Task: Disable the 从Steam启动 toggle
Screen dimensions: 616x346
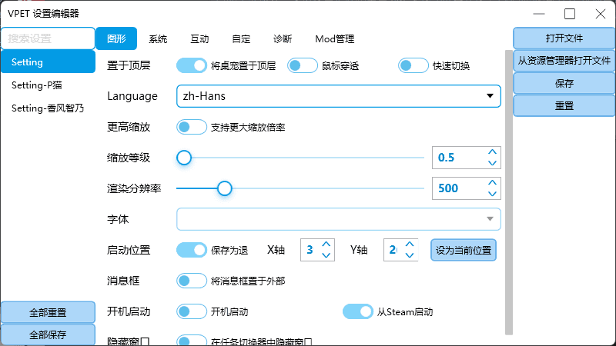Action: click(x=357, y=312)
